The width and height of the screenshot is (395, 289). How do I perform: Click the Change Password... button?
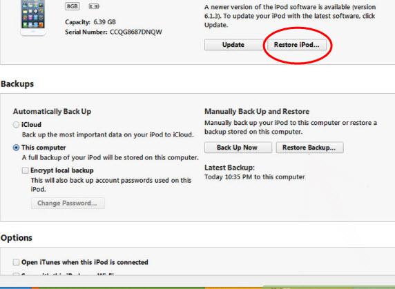[68, 203]
